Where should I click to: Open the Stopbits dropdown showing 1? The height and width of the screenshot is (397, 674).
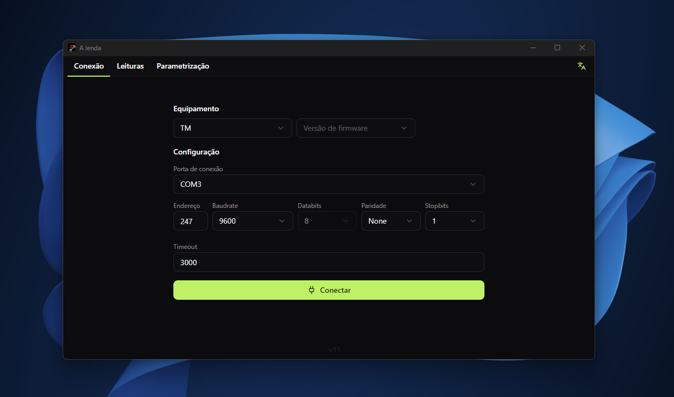[455, 221]
